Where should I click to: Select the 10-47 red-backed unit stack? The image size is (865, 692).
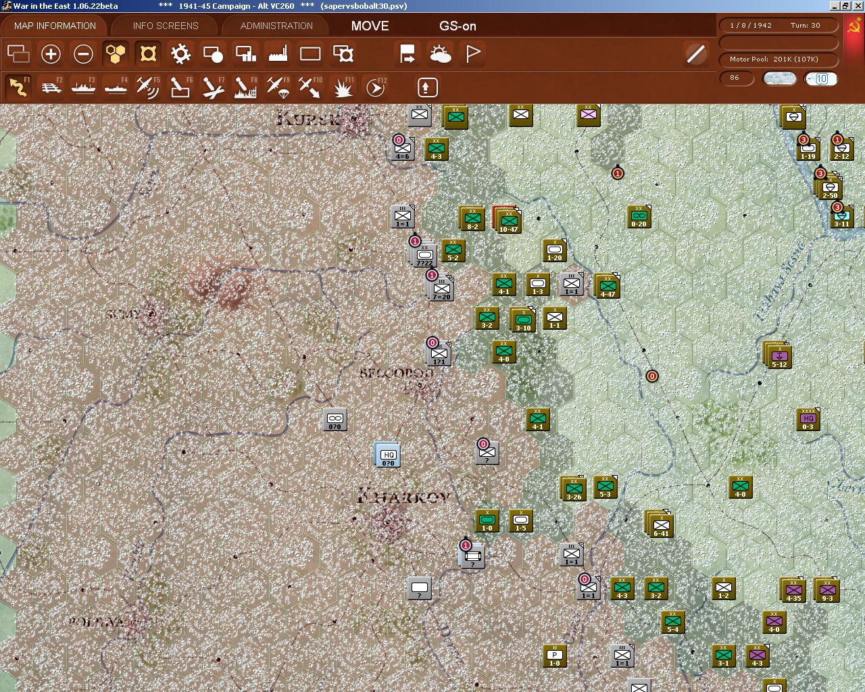click(x=508, y=220)
